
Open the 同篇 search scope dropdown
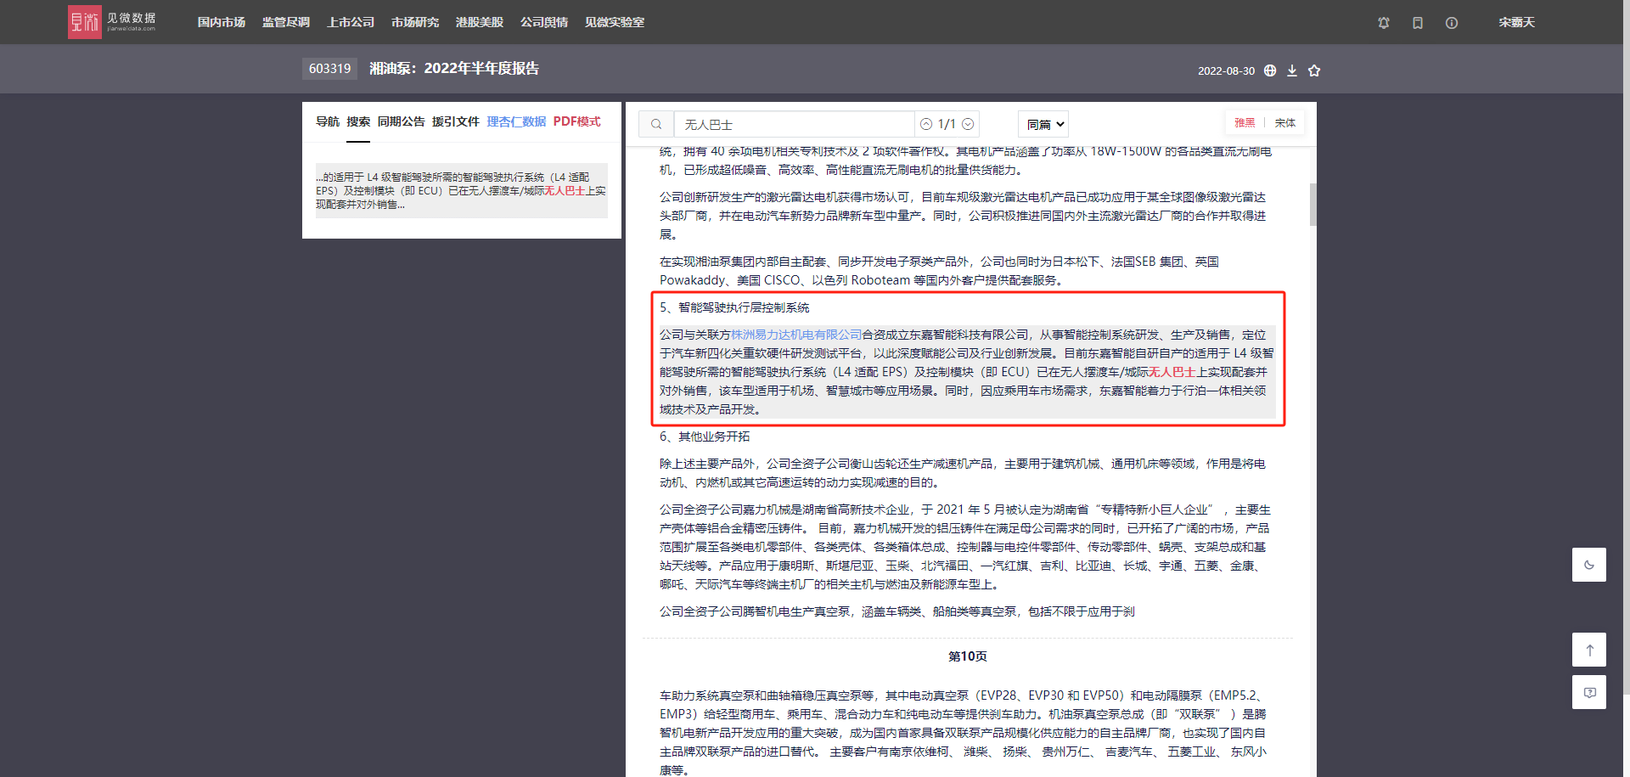1043,124
